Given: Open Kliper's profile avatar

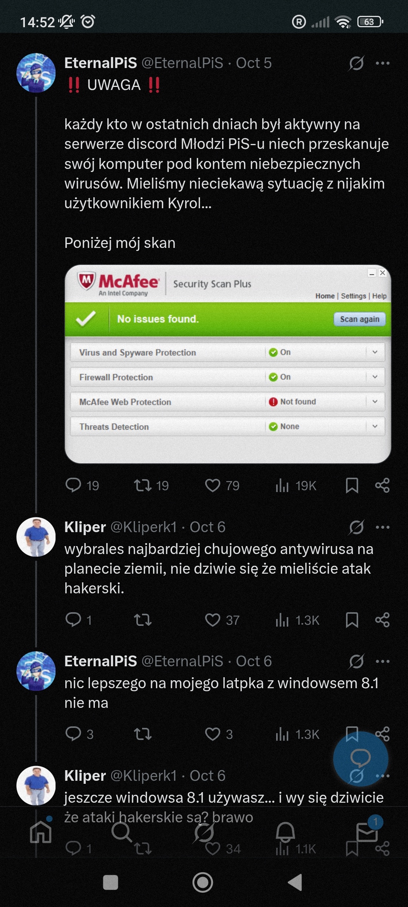Looking at the screenshot, I should pos(36,537).
